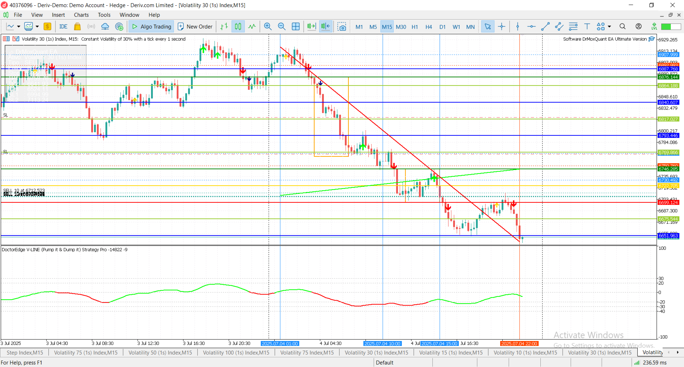The width and height of the screenshot is (684, 367).
Task: Switch chart to line chart mode
Action: pos(252,27)
